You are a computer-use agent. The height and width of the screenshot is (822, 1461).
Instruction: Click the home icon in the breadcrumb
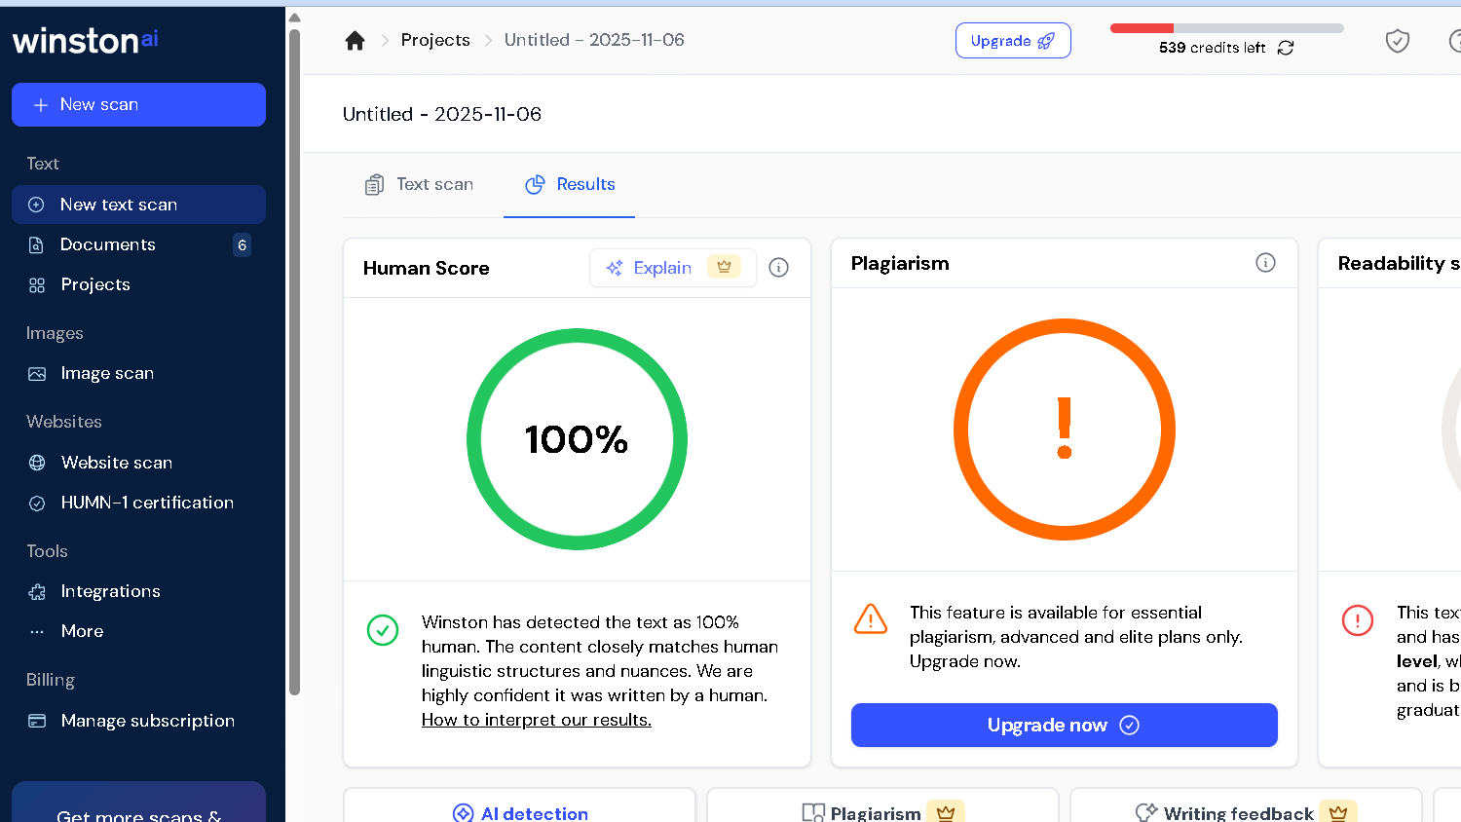point(355,40)
